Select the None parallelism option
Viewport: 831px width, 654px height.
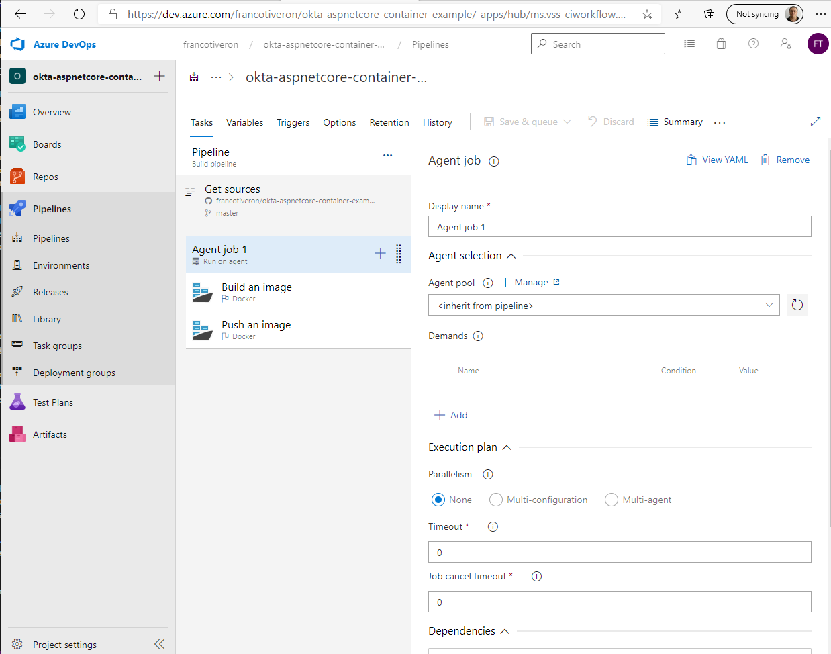click(438, 500)
